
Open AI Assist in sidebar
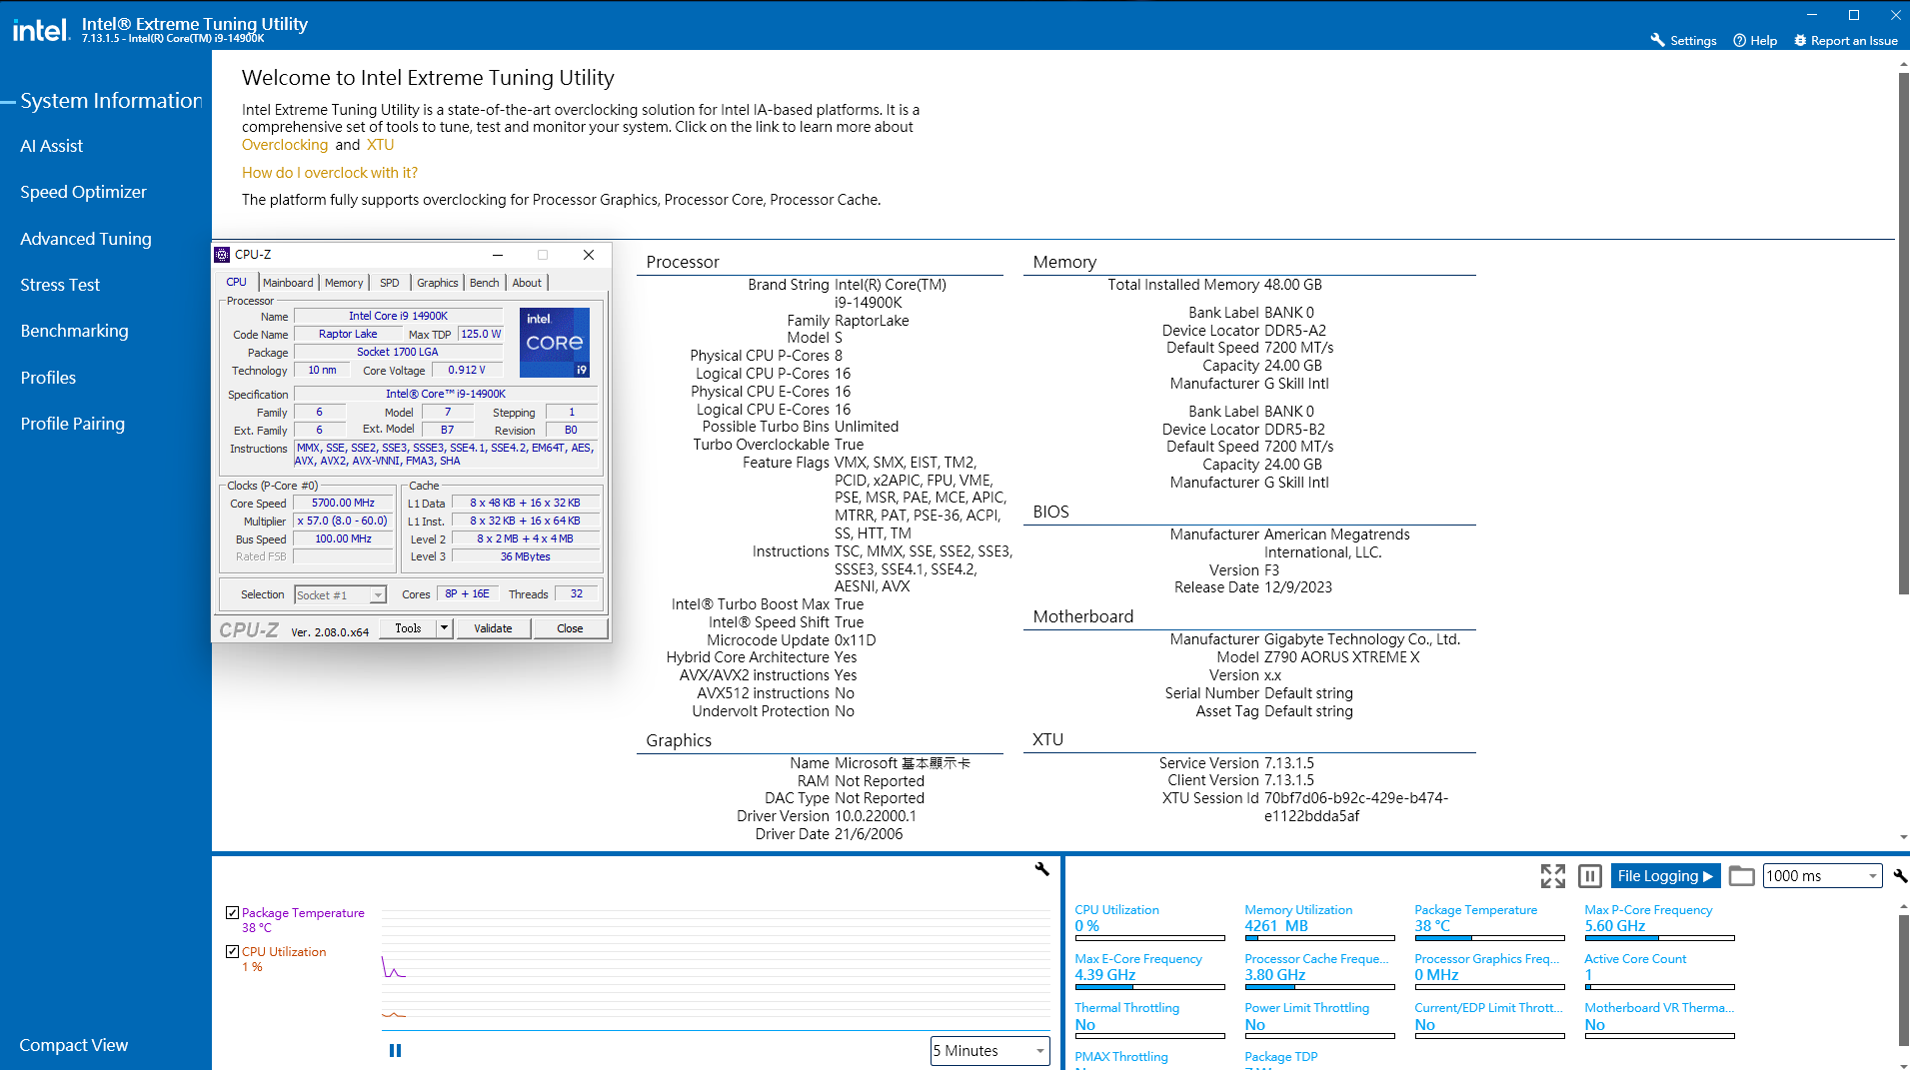pos(52,146)
